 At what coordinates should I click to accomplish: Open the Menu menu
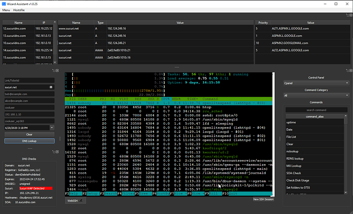6,10
